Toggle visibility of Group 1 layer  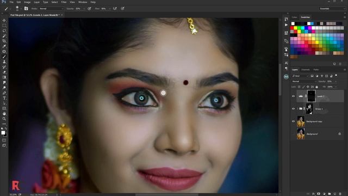293,109
